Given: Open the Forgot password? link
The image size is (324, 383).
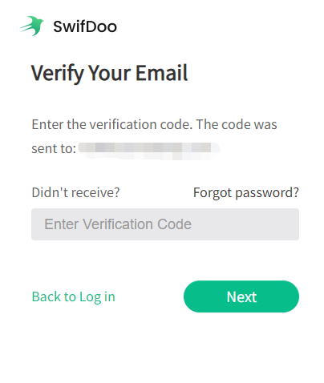Looking at the screenshot, I should 246,192.
